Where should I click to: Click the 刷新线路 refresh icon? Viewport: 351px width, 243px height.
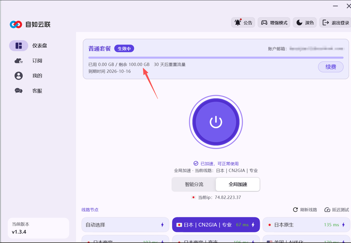(295, 210)
